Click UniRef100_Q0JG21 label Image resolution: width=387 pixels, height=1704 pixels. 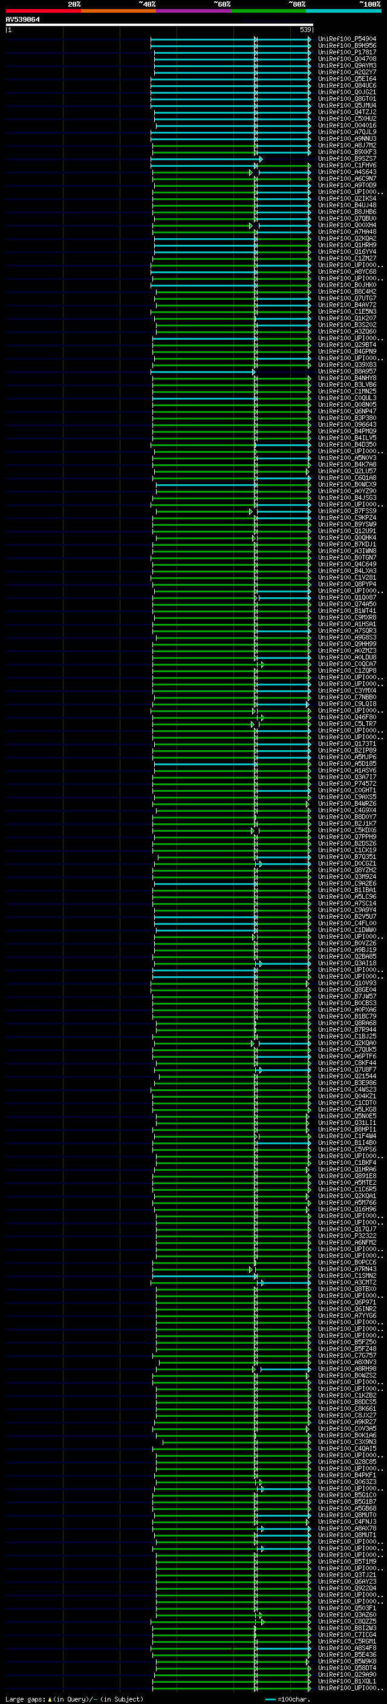pos(347,92)
